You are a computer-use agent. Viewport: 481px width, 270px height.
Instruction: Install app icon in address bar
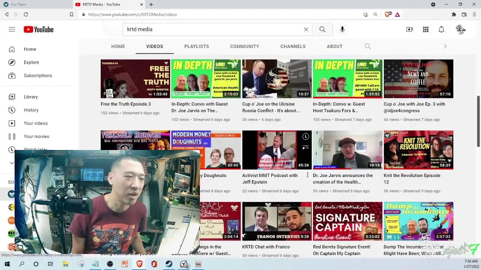pos(366,14)
